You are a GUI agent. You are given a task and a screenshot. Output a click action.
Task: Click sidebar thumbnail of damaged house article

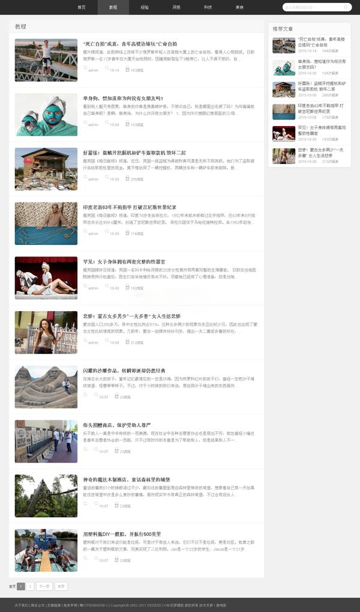(284, 89)
